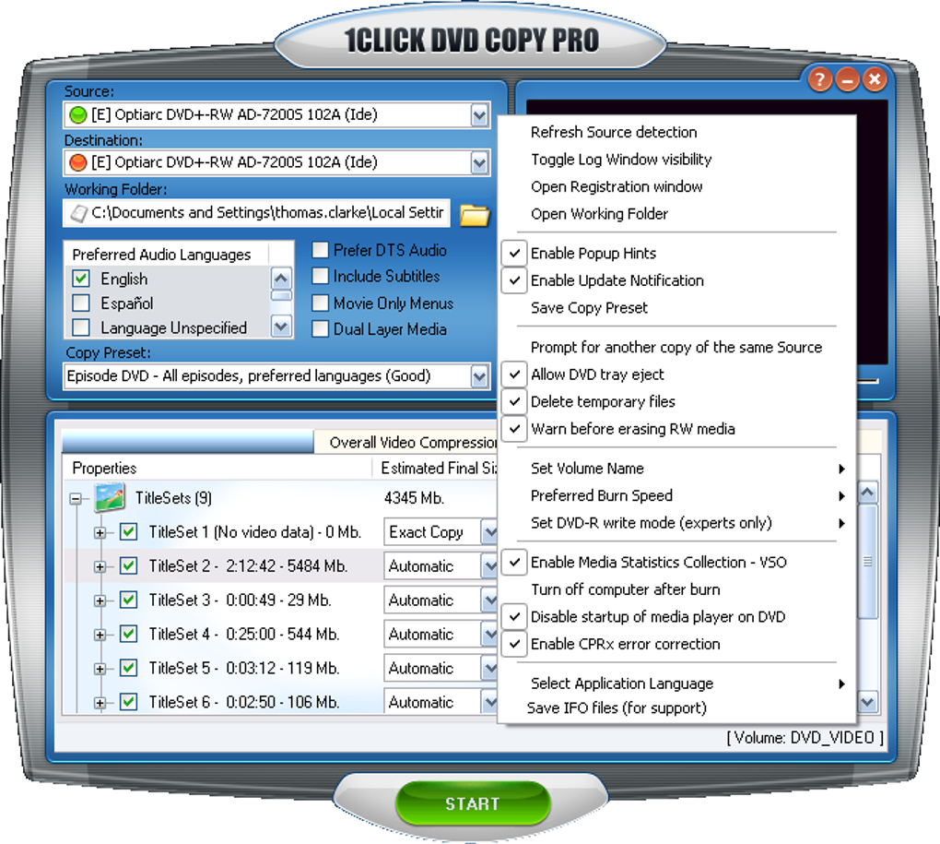Uncheck the TitleSet 3 checkbox
The height and width of the screenshot is (844, 940).
128,600
